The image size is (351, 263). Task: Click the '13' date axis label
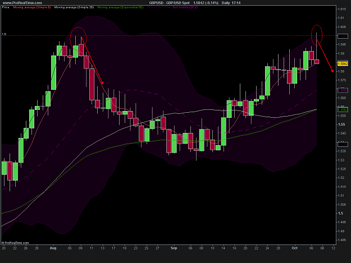click(103, 248)
